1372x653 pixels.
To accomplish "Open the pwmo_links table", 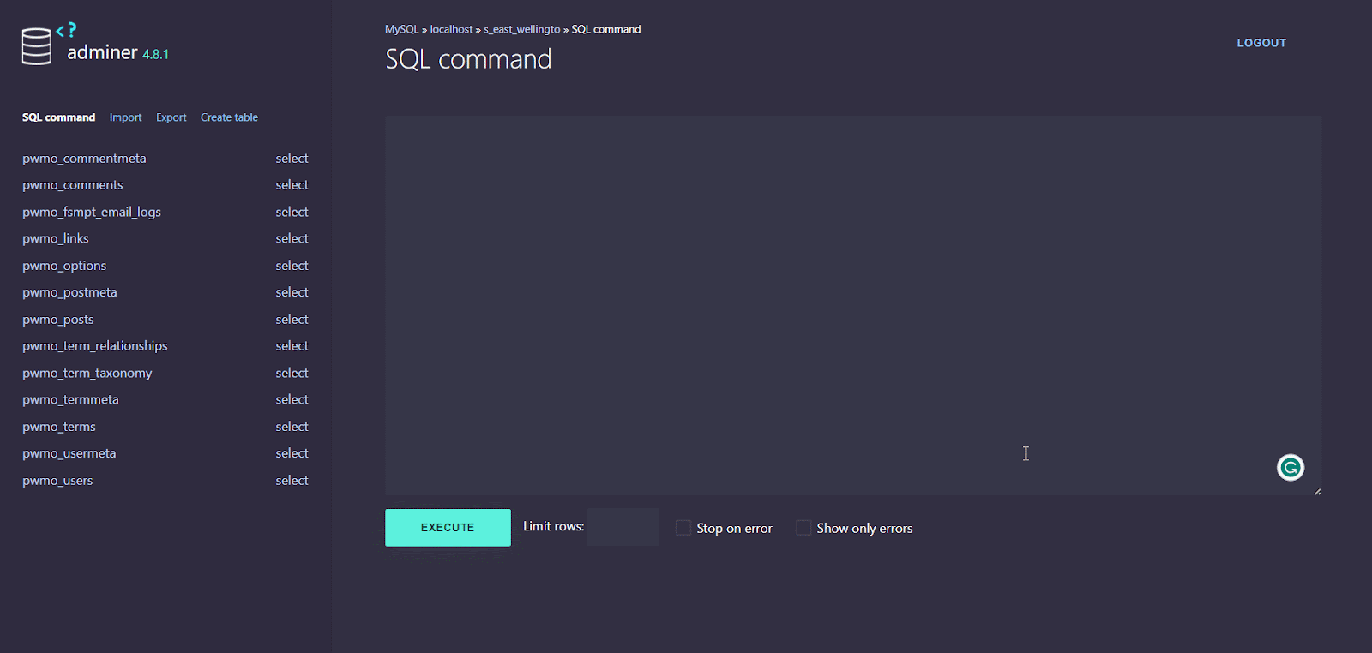I will 56,238.
